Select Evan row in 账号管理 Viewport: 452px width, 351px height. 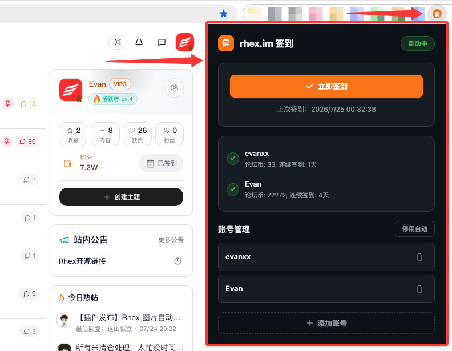(326, 289)
